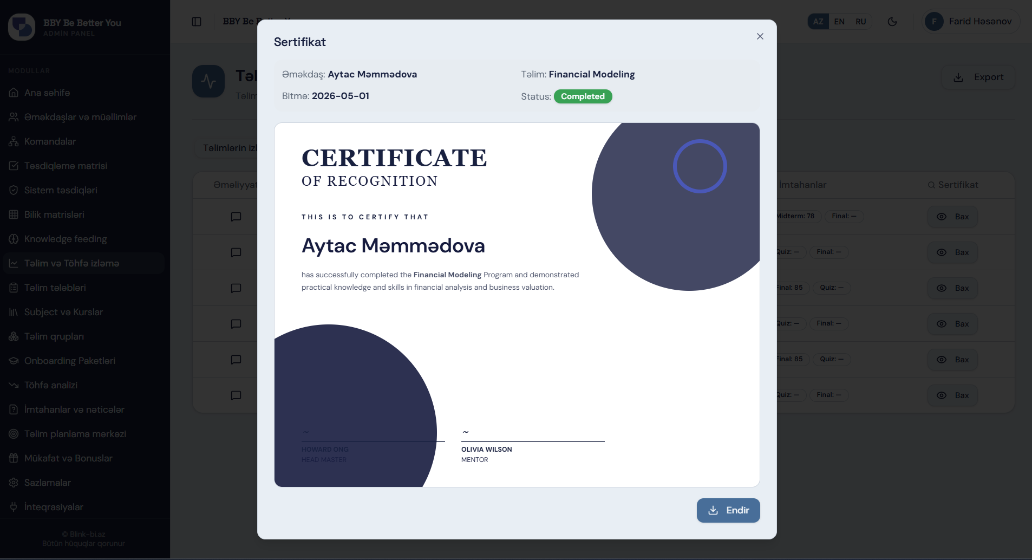Click the Subject və Kurslar library icon
This screenshot has height=560, width=1032.
[14, 312]
